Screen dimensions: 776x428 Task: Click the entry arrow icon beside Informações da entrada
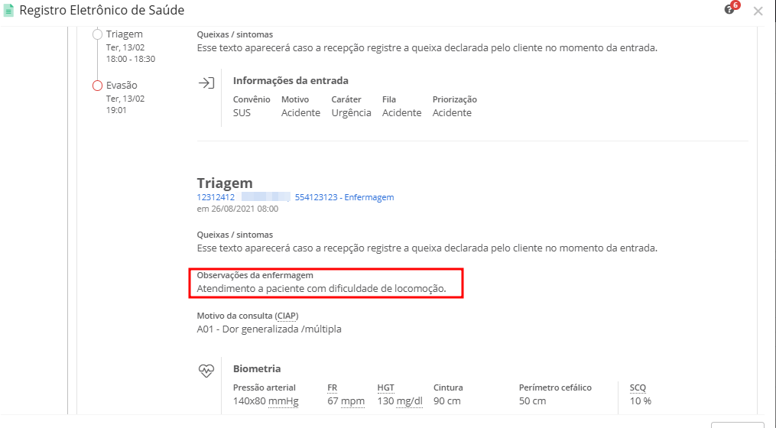click(x=206, y=83)
